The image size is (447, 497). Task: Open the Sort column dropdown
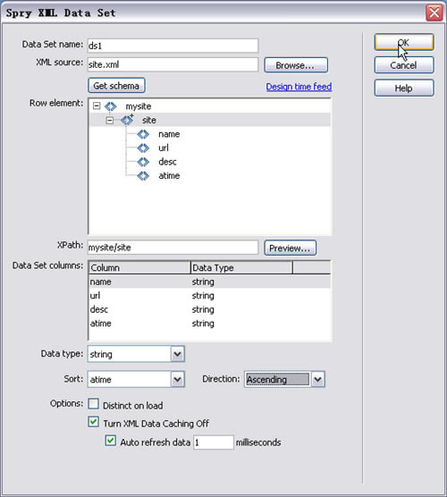178,379
